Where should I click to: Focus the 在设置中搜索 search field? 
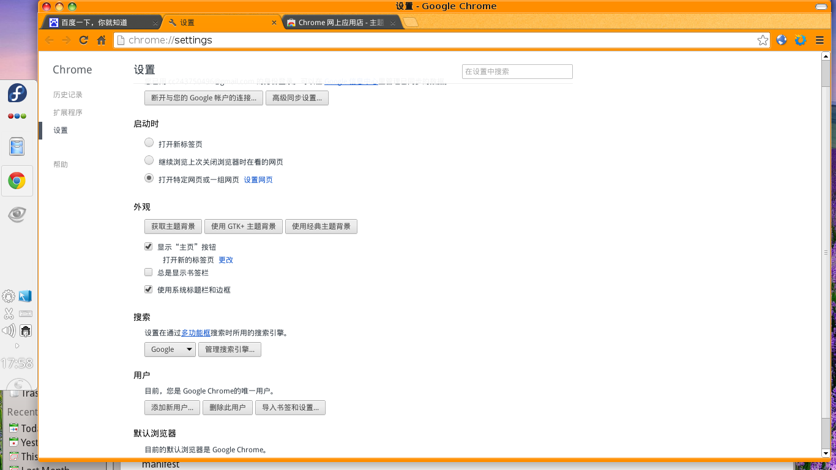[x=517, y=72]
